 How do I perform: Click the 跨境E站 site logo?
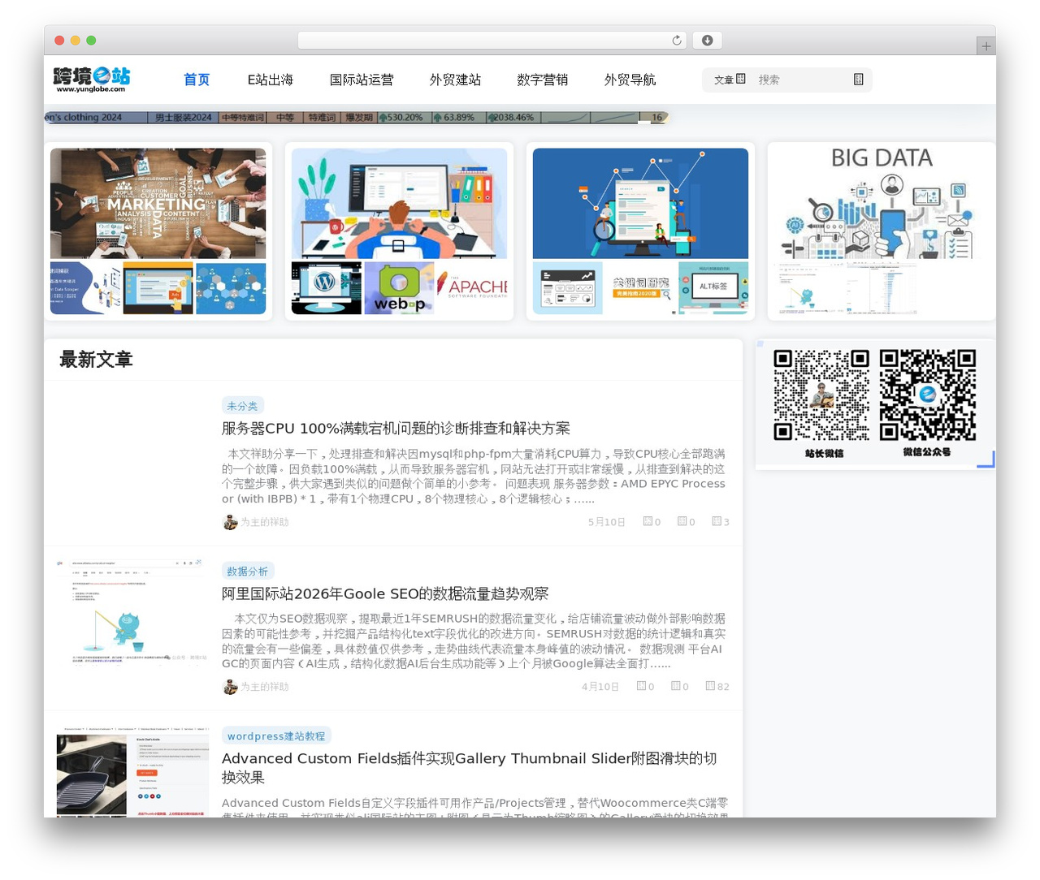(92, 80)
